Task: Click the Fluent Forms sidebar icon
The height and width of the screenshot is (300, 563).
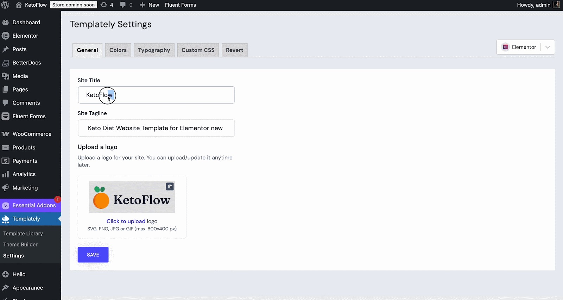Action: coord(5,116)
